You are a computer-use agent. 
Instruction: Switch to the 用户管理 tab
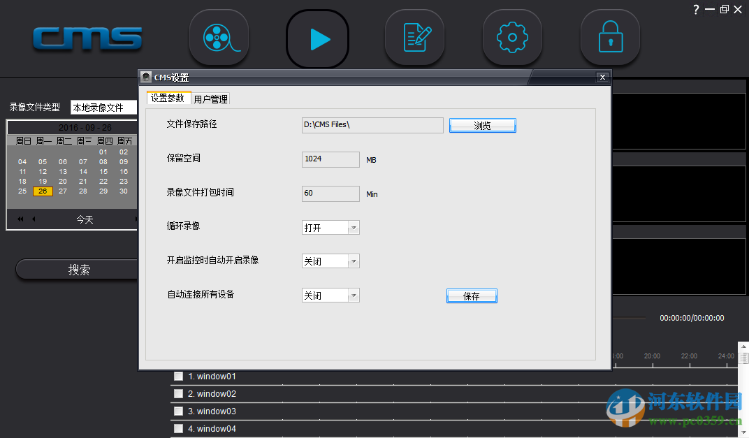pos(210,98)
